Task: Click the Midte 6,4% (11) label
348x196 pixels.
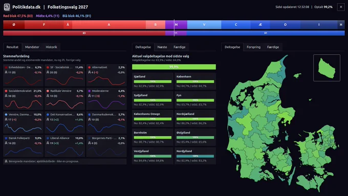Action: pyautogui.click(x=48, y=16)
